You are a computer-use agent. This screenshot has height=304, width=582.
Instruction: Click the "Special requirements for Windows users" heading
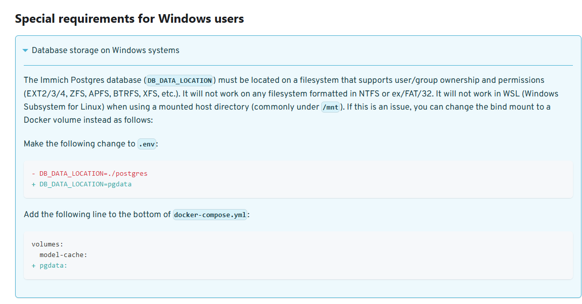[129, 19]
